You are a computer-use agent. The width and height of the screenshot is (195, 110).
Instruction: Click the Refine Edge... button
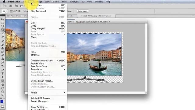[x=83, y=11]
